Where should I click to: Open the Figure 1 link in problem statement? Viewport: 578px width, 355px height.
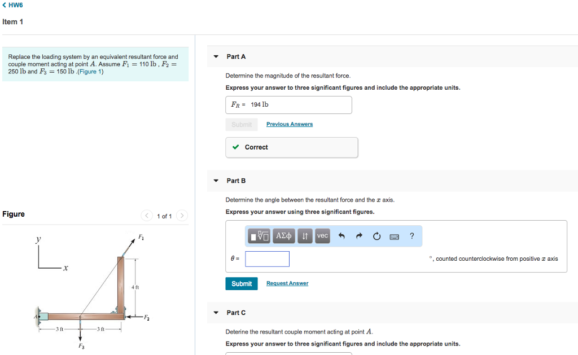coord(90,71)
